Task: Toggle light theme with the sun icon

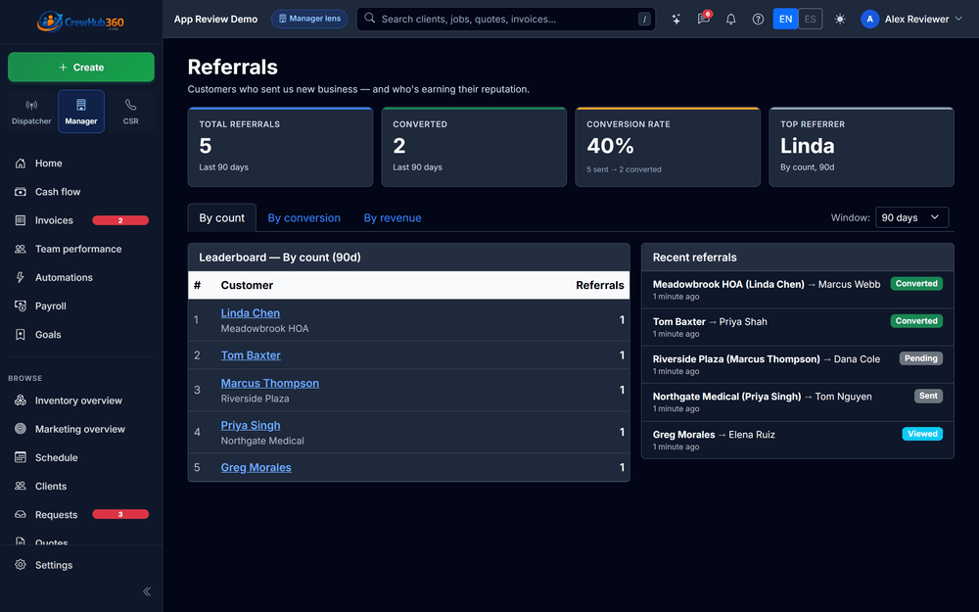Action: click(x=840, y=20)
